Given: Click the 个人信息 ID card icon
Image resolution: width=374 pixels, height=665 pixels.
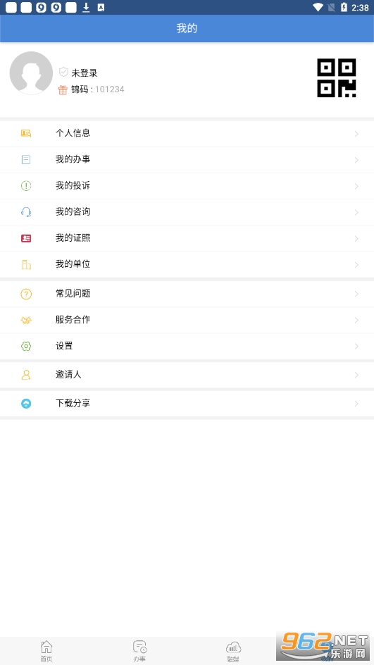Looking at the screenshot, I should [x=26, y=133].
